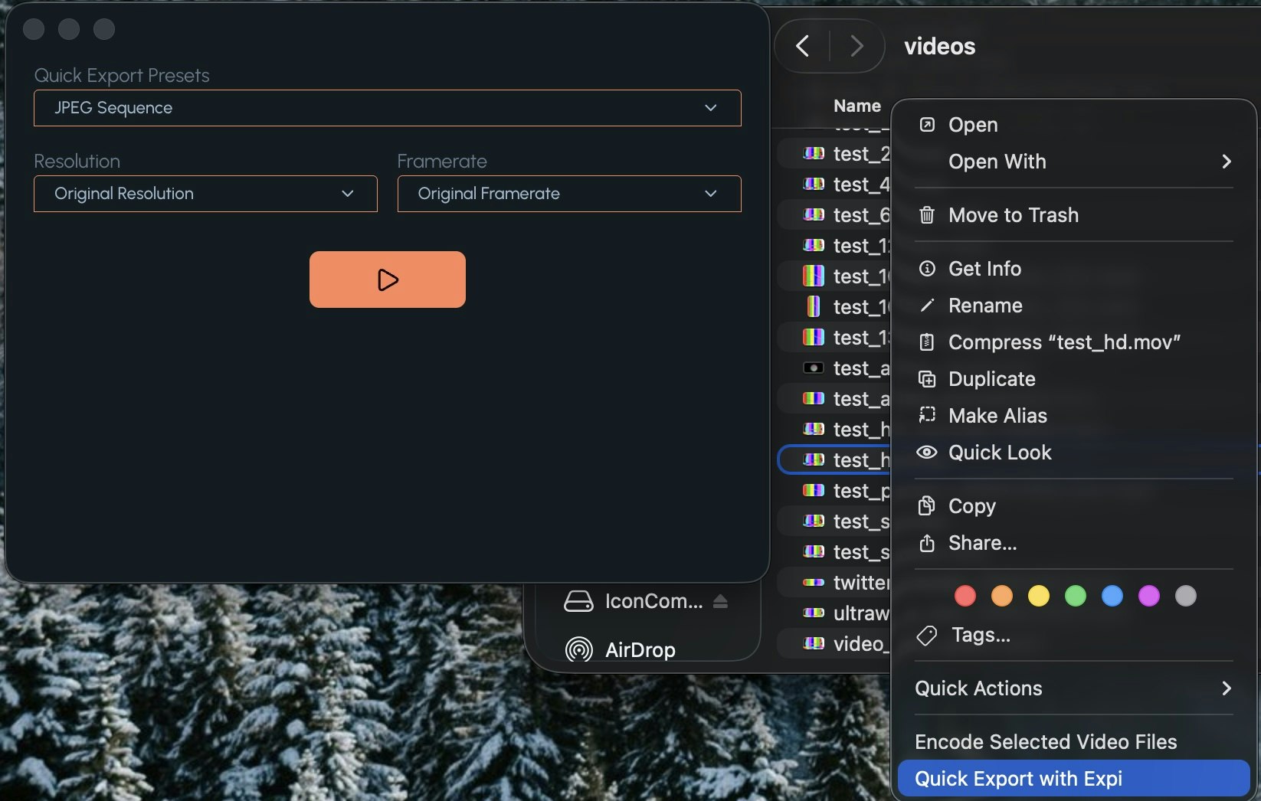
Task: Click the Share icon
Action: [927, 543]
